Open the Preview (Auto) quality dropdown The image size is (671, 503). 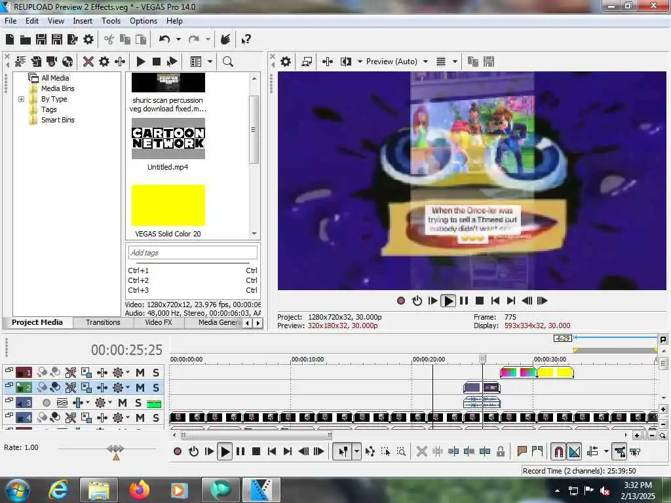tap(426, 62)
